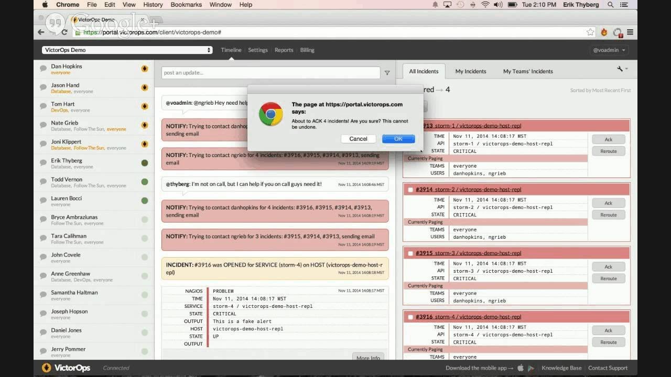
Task: Ack incident #3914
Action: [x=609, y=203]
